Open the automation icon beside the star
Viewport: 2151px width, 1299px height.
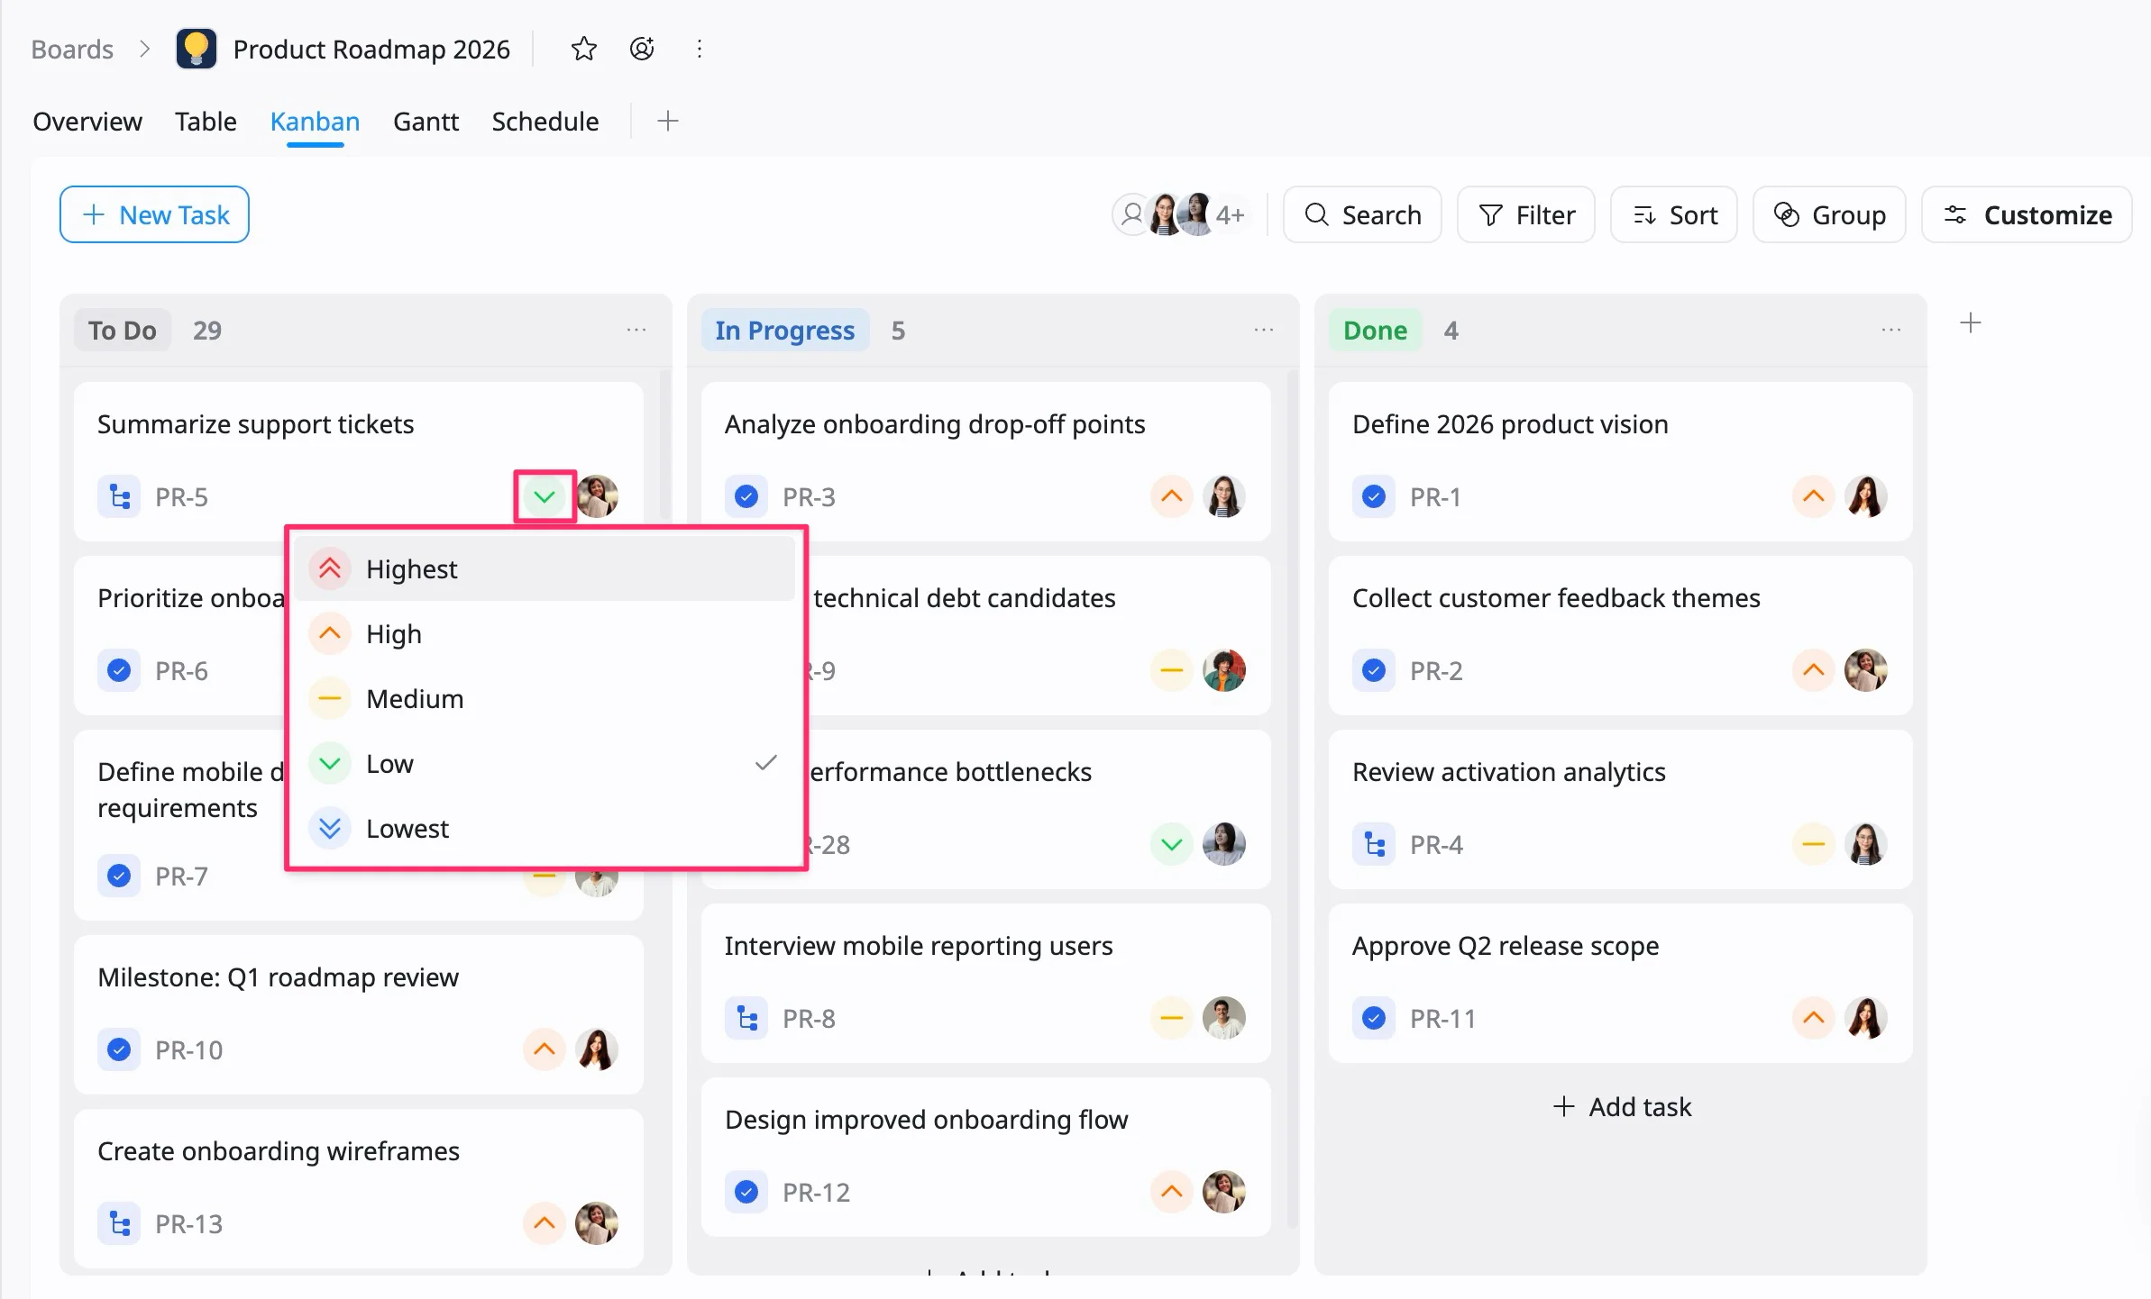pyautogui.click(x=642, y=49)
